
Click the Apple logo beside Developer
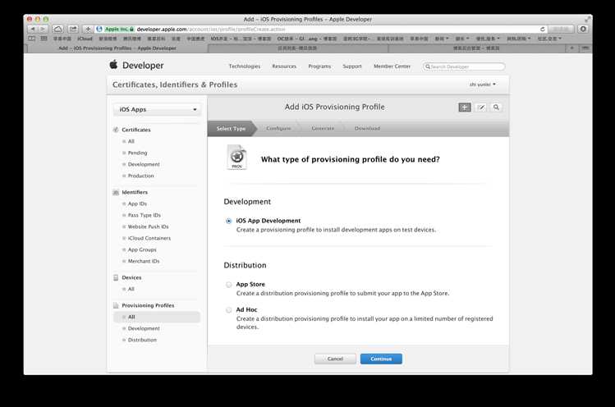click(x=114, y=65)
